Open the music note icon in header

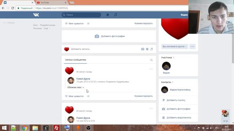click(x=116, y=15)
